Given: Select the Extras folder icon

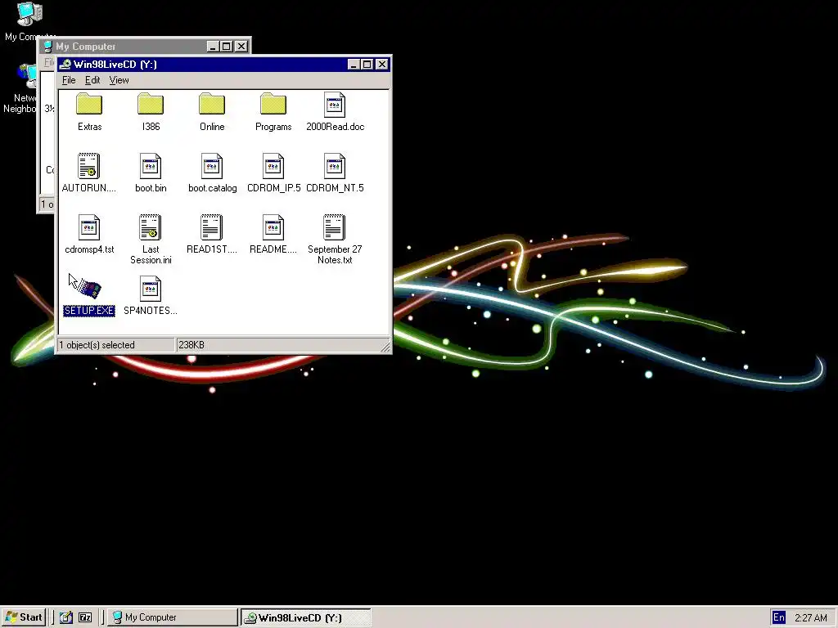Looking at the screenshot, I should 89,104.
